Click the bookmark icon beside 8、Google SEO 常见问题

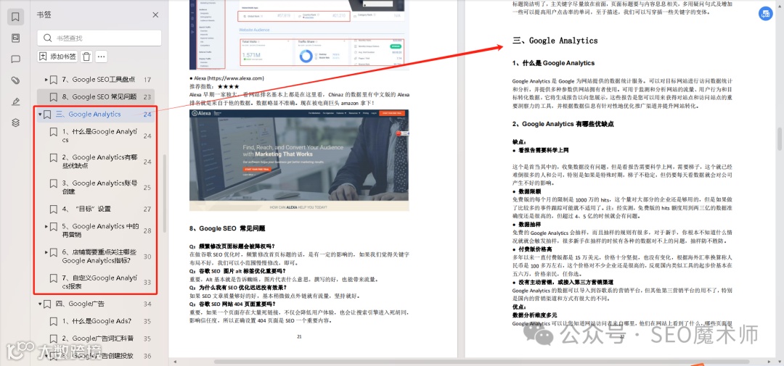pos(54,97)
